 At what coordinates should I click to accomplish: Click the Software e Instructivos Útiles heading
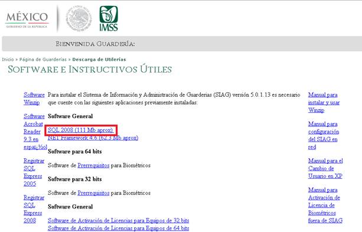point(90,69)
